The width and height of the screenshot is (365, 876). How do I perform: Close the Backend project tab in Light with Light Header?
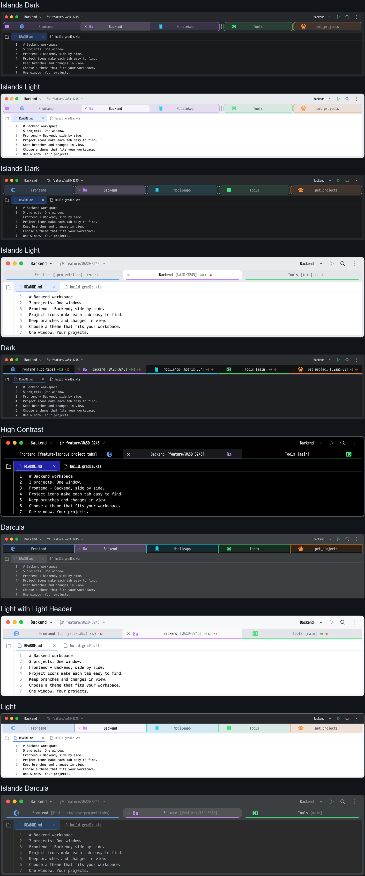click(x=128, y=633)
